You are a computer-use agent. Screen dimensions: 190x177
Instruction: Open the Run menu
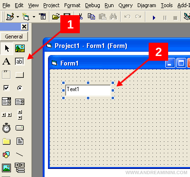pos(109,5)
